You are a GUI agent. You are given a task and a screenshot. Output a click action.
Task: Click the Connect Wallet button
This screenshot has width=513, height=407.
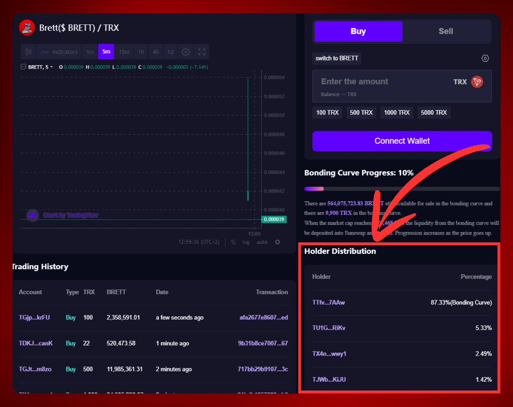(402, 141)
